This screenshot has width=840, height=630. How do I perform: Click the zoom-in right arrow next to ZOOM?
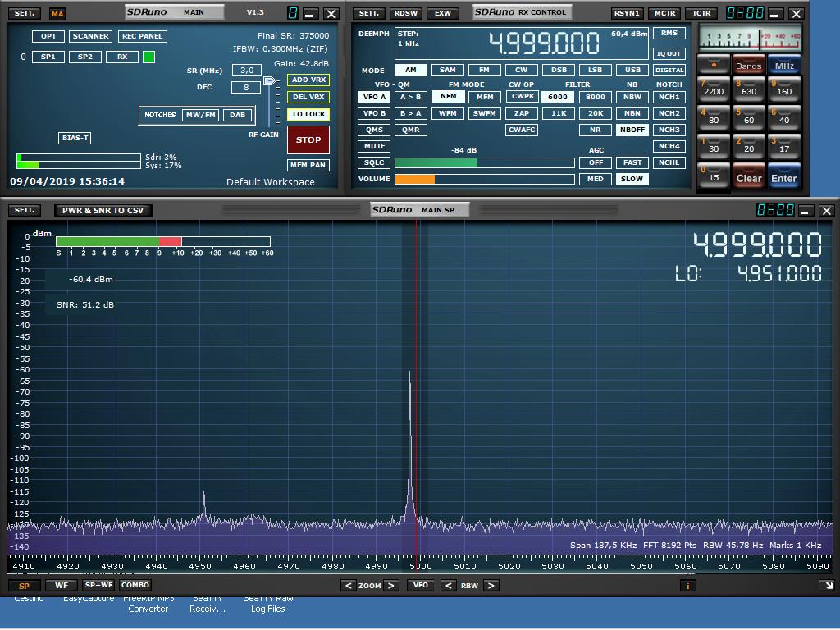coord(391,586)
